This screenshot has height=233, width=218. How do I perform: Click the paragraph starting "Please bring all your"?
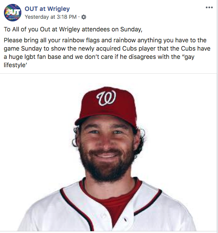click(107, 53)
